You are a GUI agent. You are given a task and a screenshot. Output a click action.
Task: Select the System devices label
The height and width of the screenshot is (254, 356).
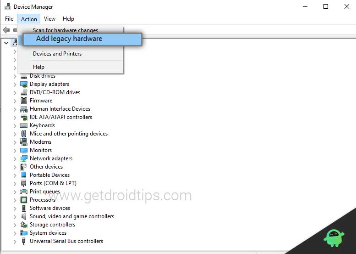tap(48, 232)
